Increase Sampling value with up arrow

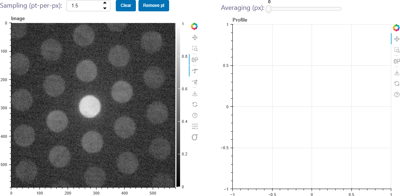point(104,3)
